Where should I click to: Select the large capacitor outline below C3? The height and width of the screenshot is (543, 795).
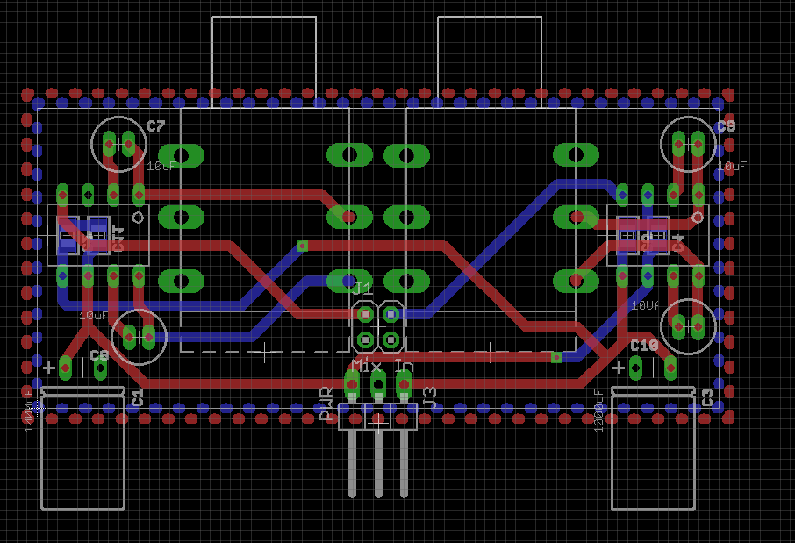click(x=653, y=507)
